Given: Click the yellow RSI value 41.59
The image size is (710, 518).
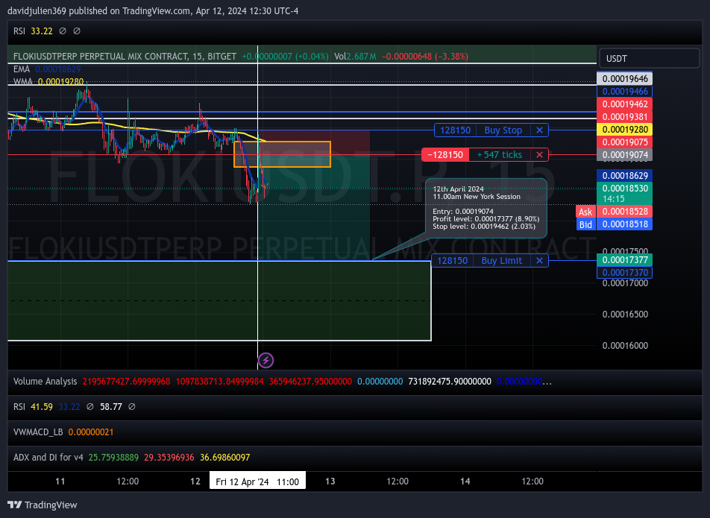Looking at the screenshot, I should [42, 407].
